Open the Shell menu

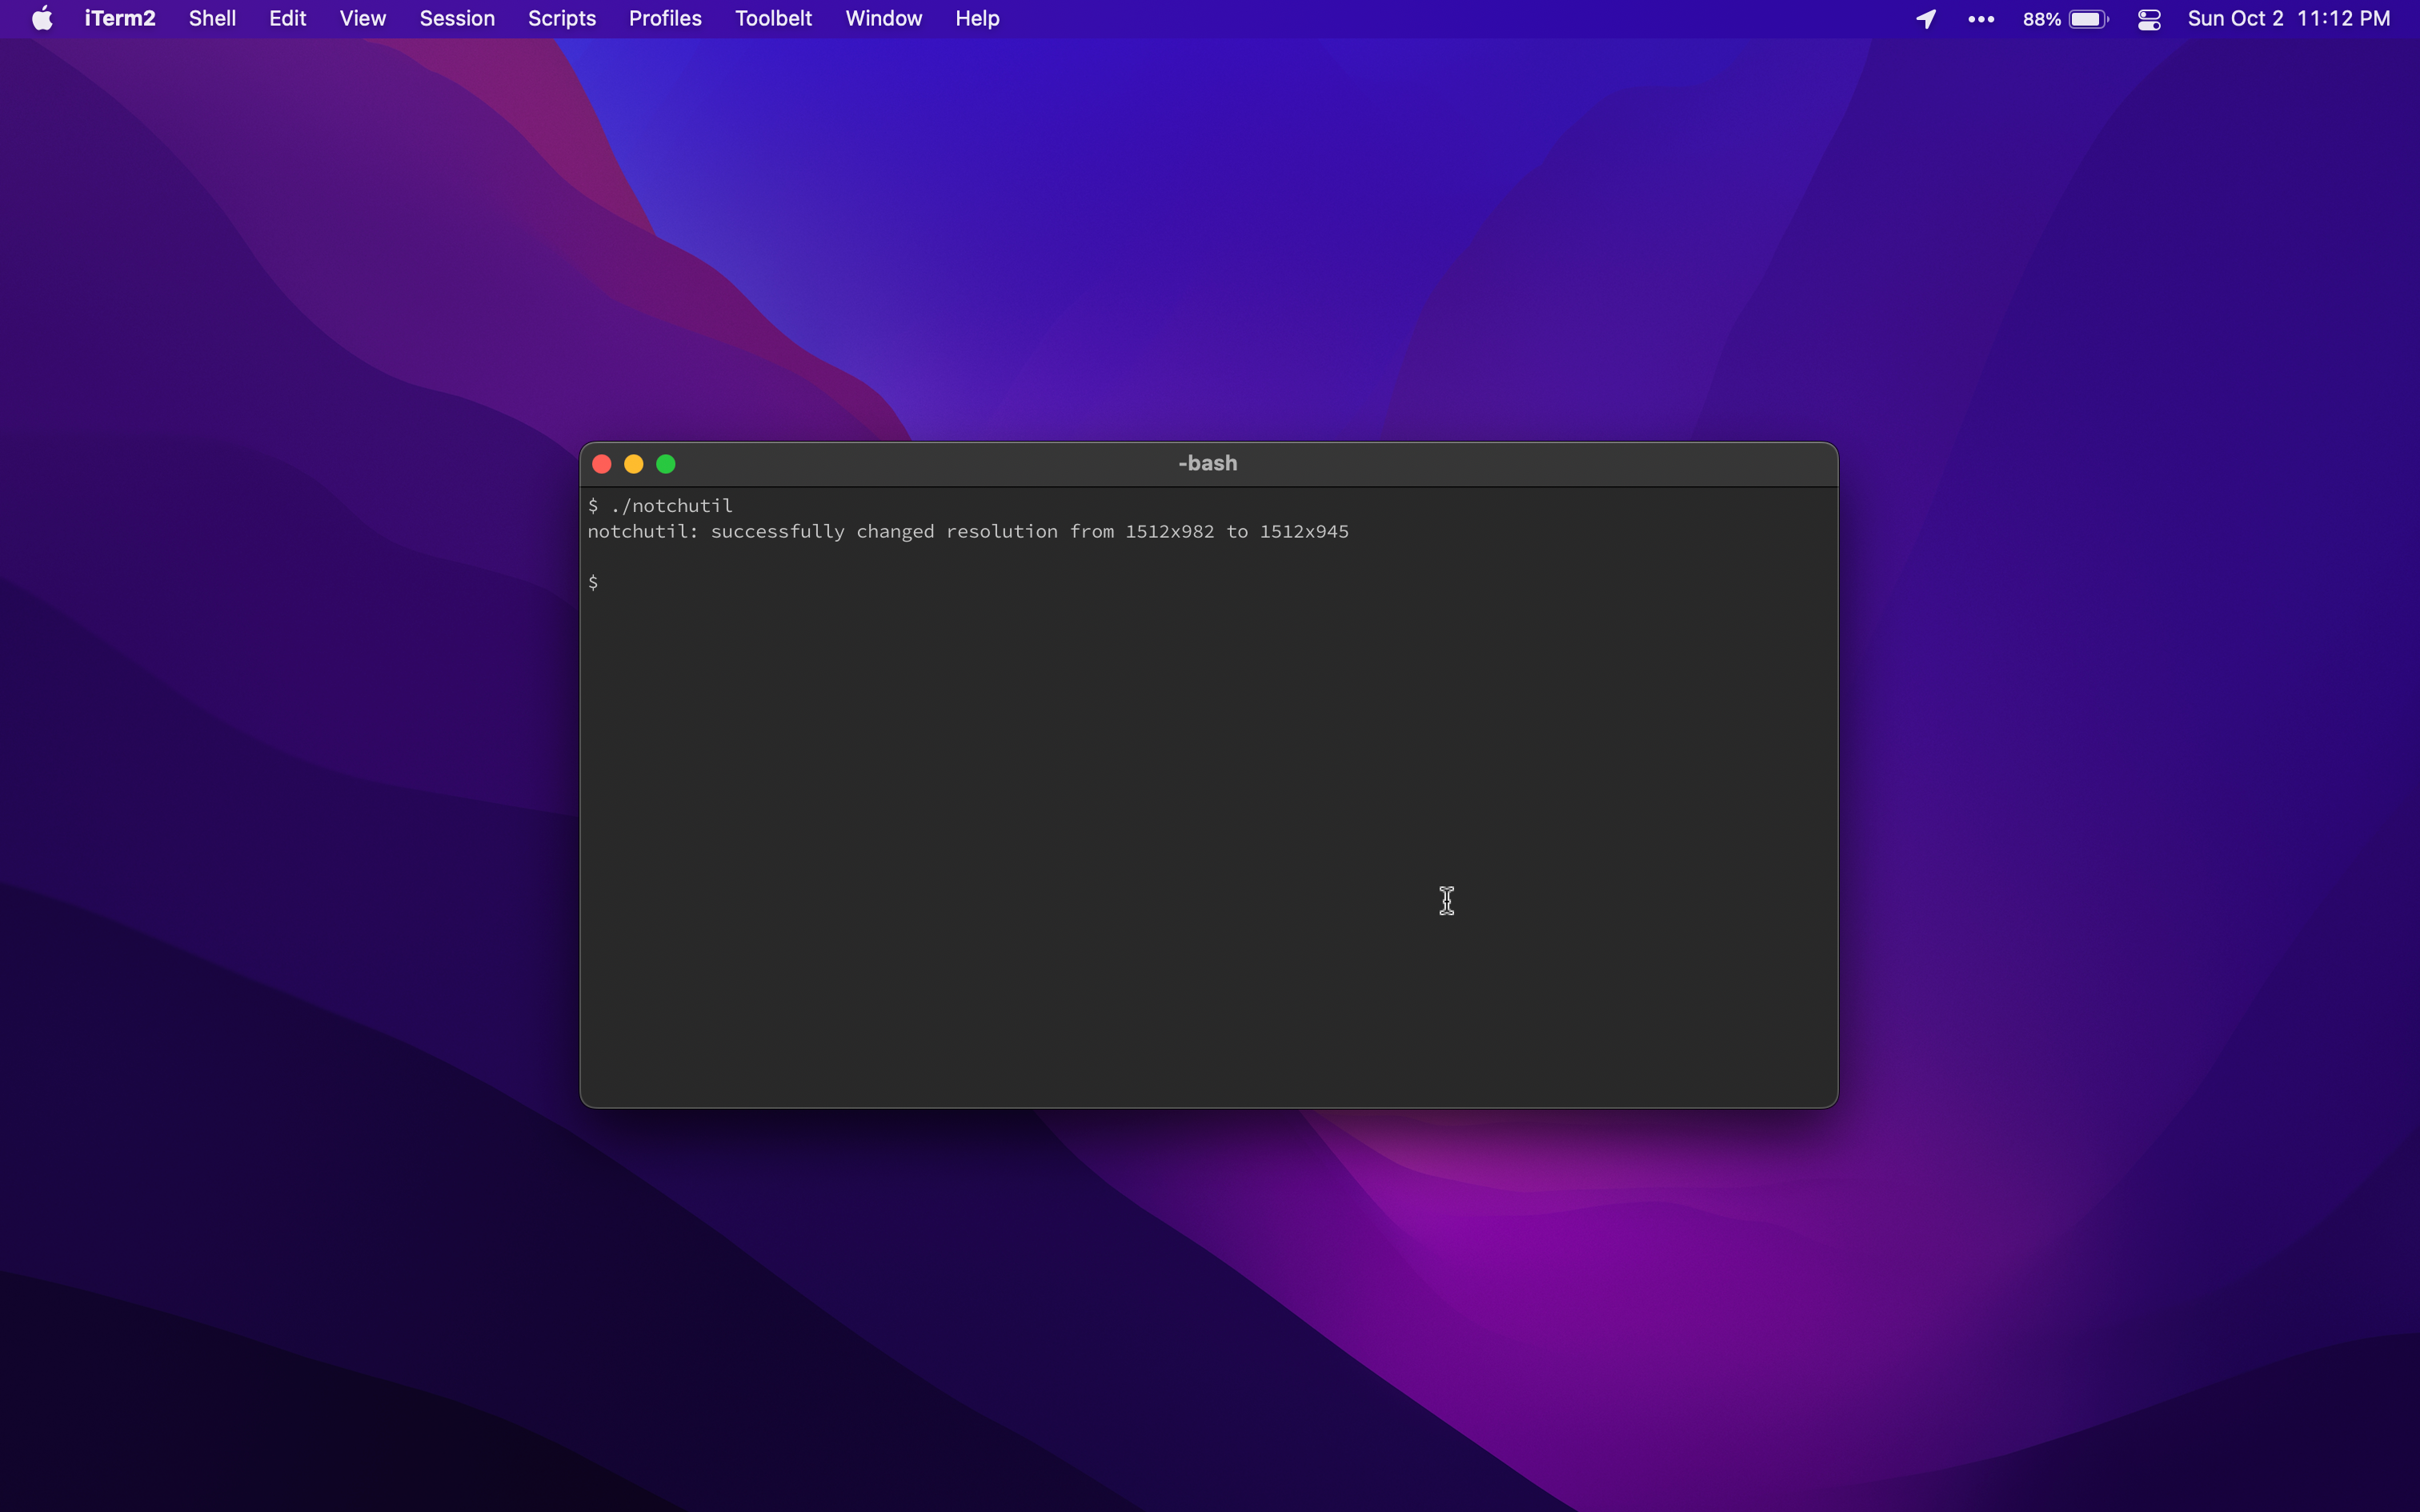coord(212,19)
